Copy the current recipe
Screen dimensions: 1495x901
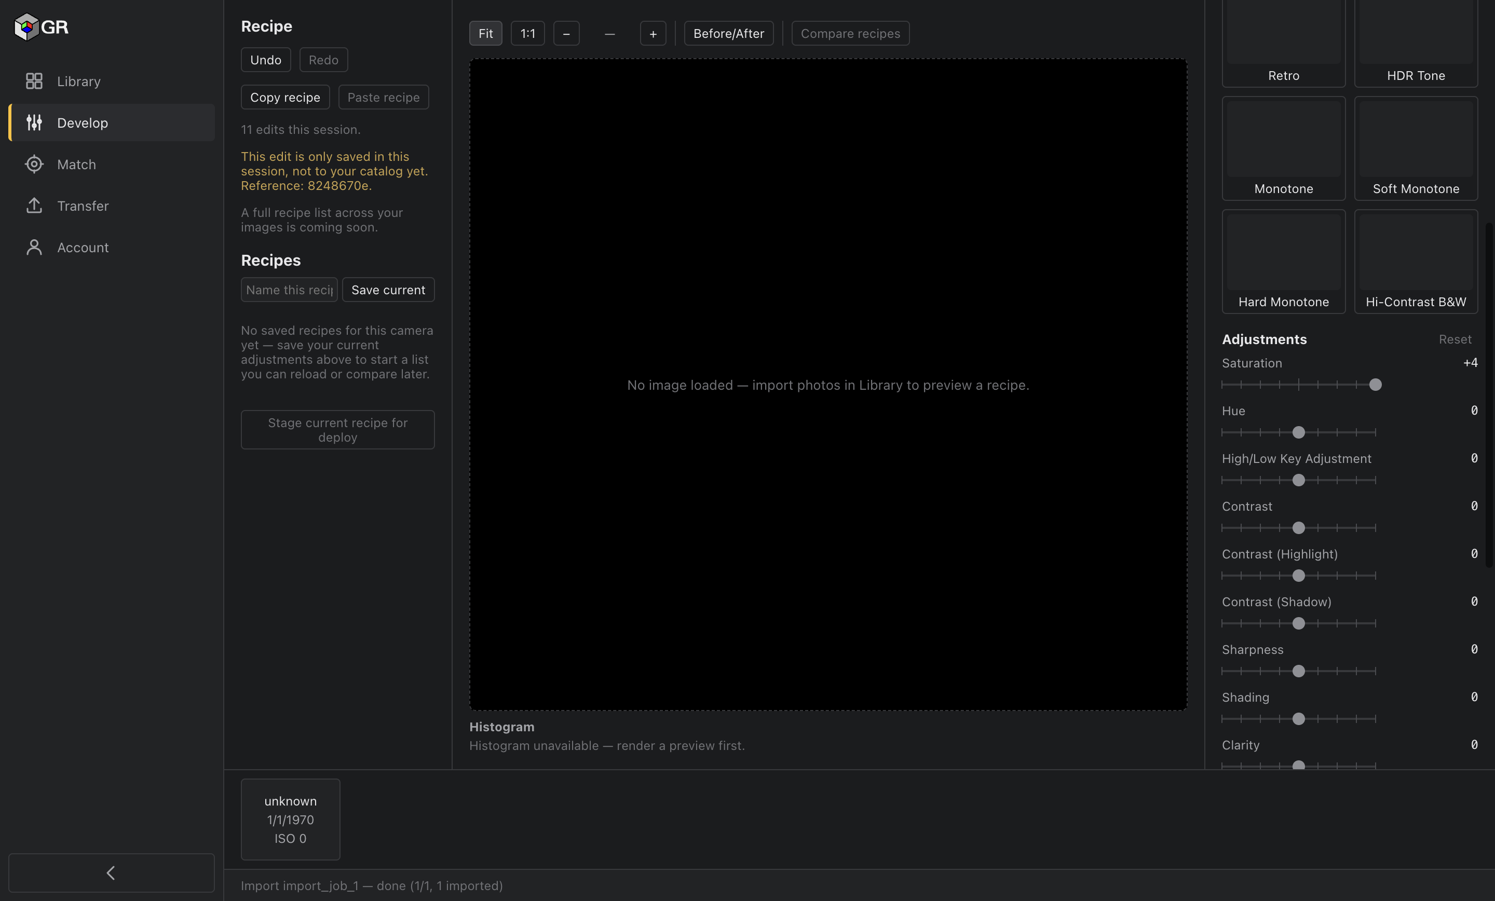click(285, 97)
